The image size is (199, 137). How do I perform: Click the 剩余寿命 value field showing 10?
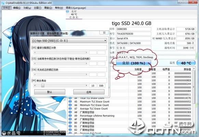[x=93, y=86]
